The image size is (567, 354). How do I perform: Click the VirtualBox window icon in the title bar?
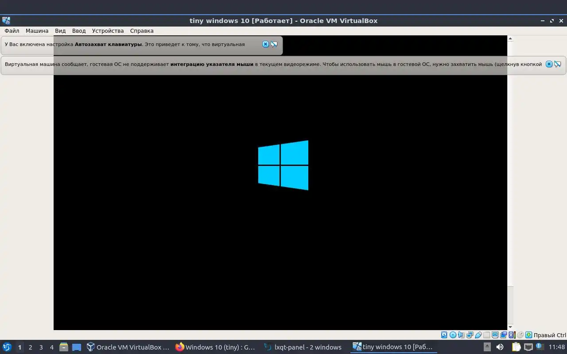point(6,20)
